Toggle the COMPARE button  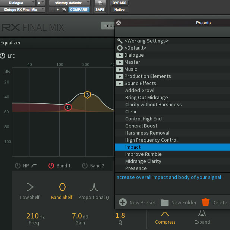(x=79, y=10)
